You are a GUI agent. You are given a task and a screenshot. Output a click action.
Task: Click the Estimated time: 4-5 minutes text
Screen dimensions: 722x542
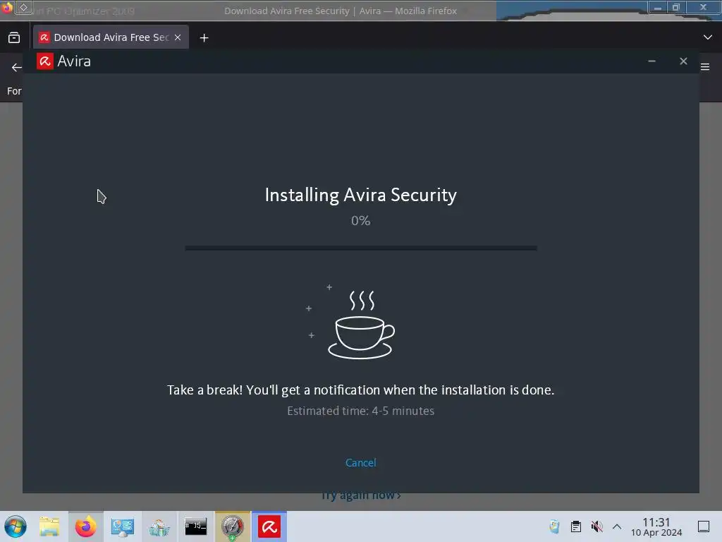pyautogui.click(x=360, y=411)
